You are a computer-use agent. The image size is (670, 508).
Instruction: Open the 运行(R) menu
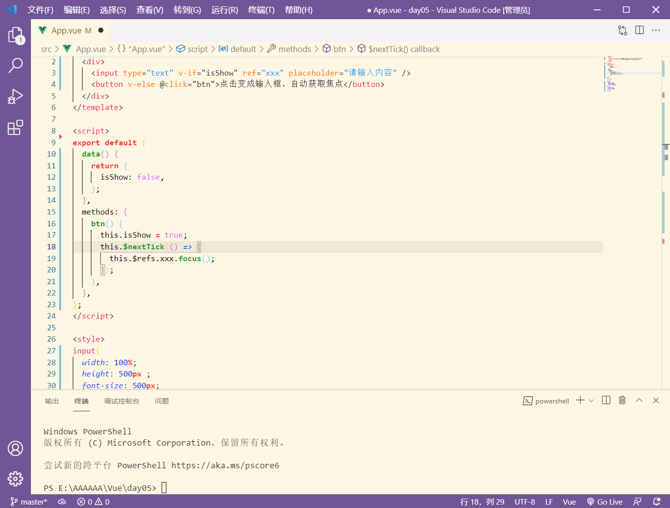coord(225,10)
